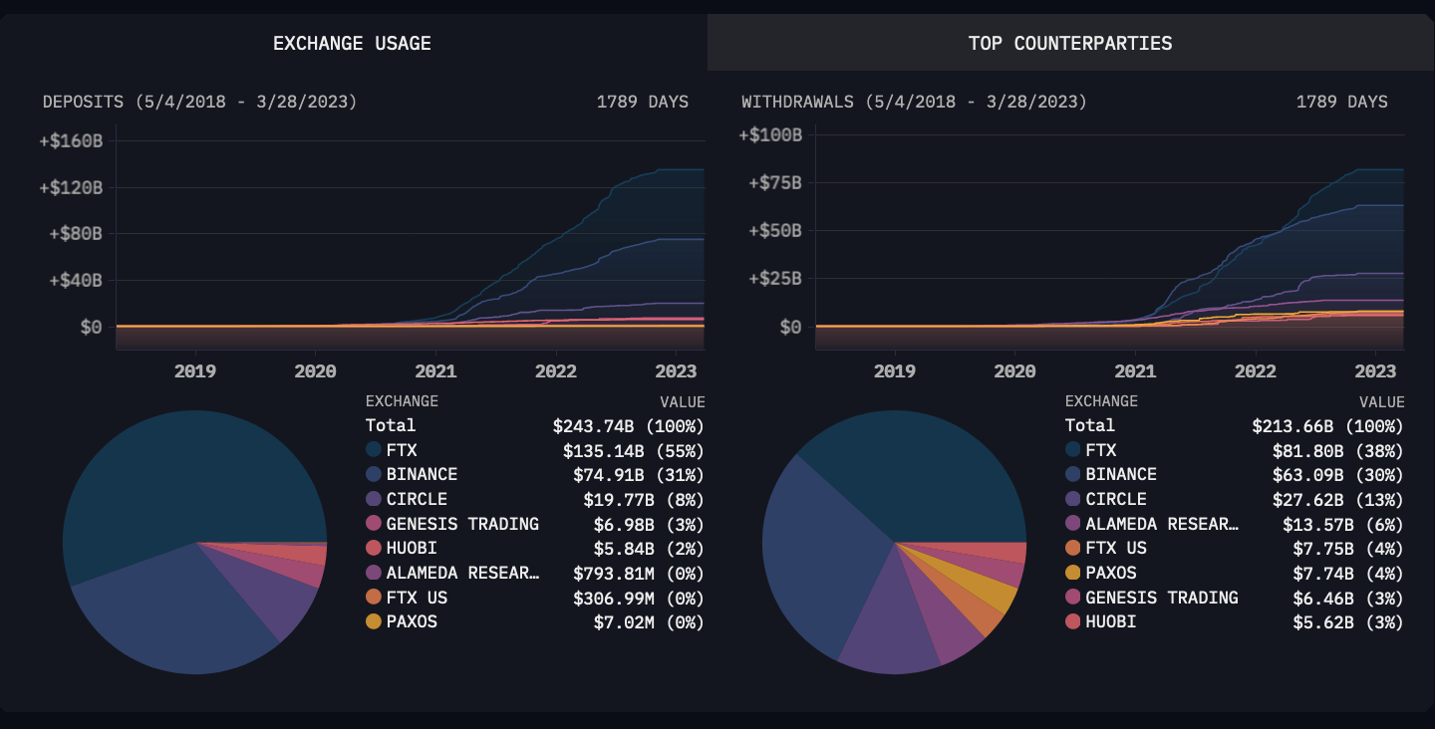
Task: Click the "2022" label on the withdrawals chart
Action: [1256, 371]
